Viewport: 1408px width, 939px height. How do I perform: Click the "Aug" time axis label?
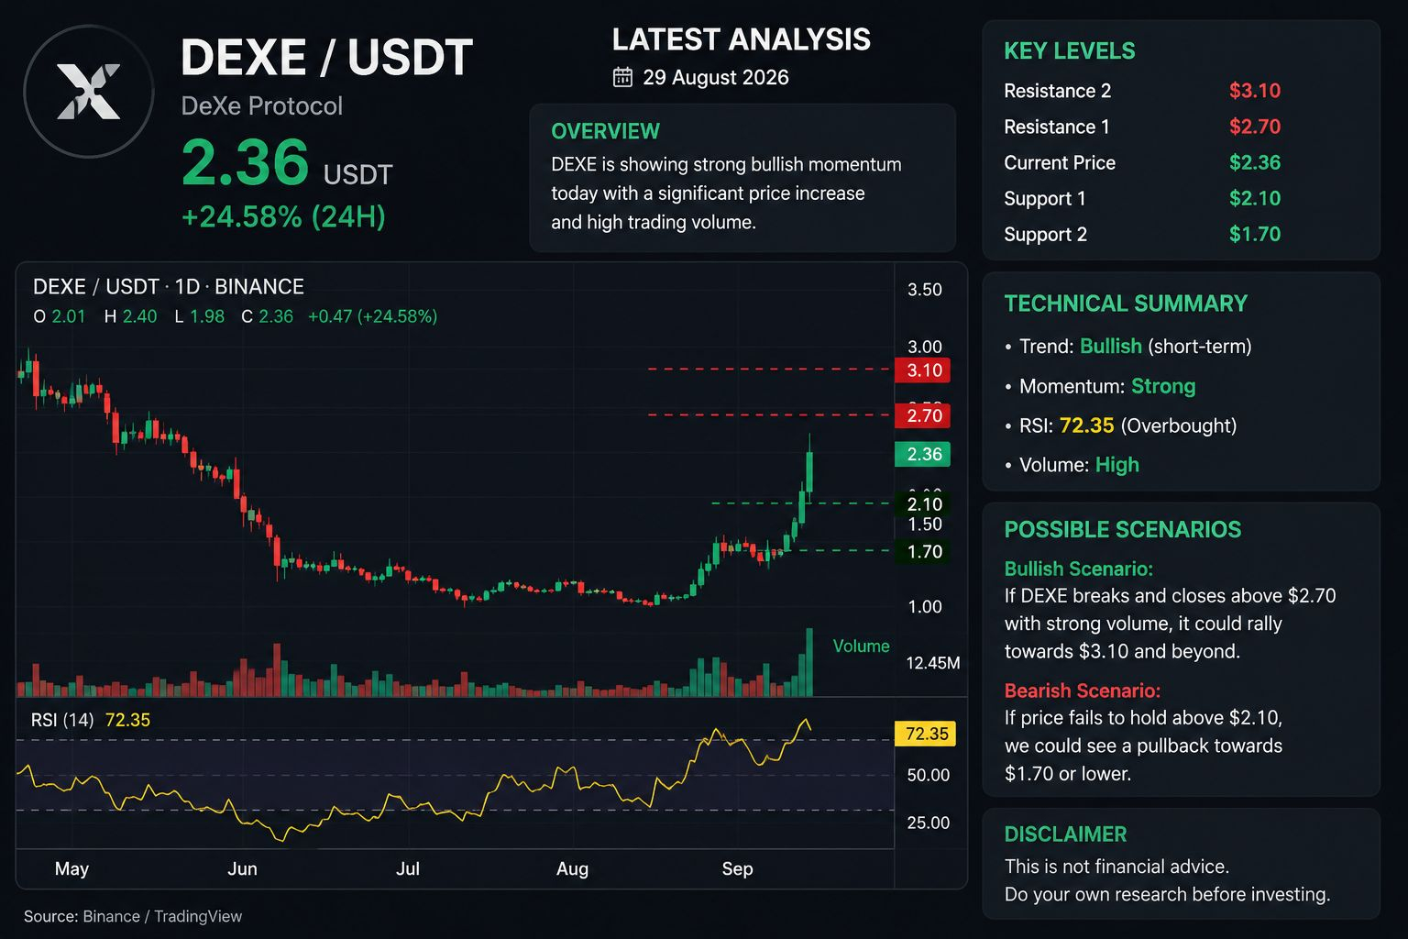(x=572, y=868)
